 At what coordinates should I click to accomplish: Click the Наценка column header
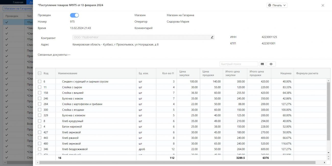click(286, 73)
